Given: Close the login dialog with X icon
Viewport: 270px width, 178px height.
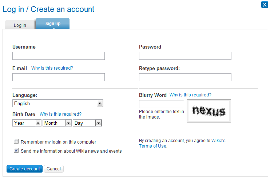Looking at the screenshot, I should click(x=265, y=5).
